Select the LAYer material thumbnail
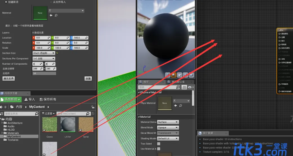This screenshot has height=156, width=293. pyautogui.click(x=68, y=125)
